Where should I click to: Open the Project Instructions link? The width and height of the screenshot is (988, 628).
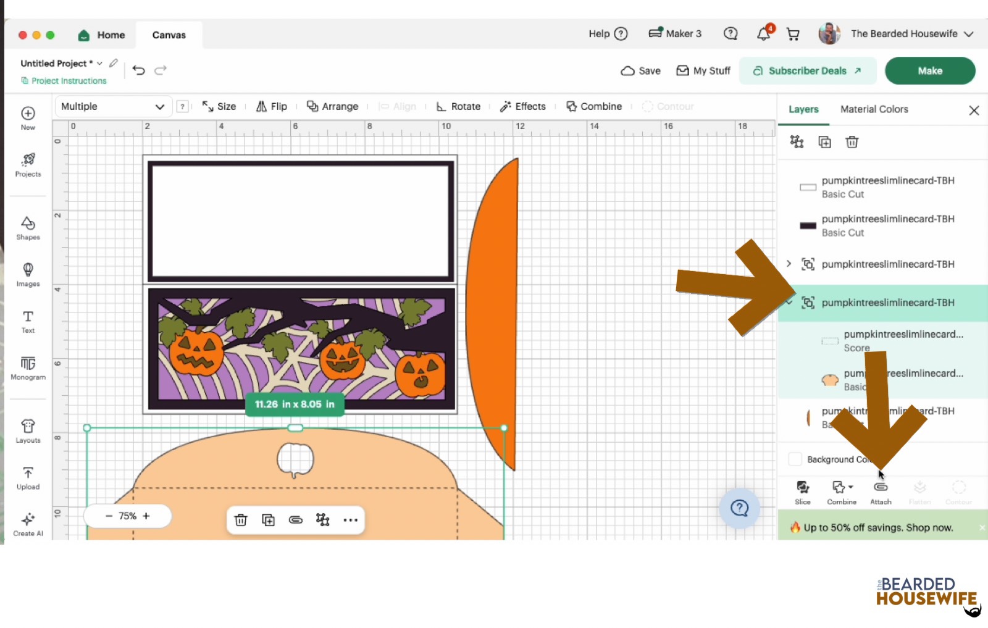[x=64, y=81]
